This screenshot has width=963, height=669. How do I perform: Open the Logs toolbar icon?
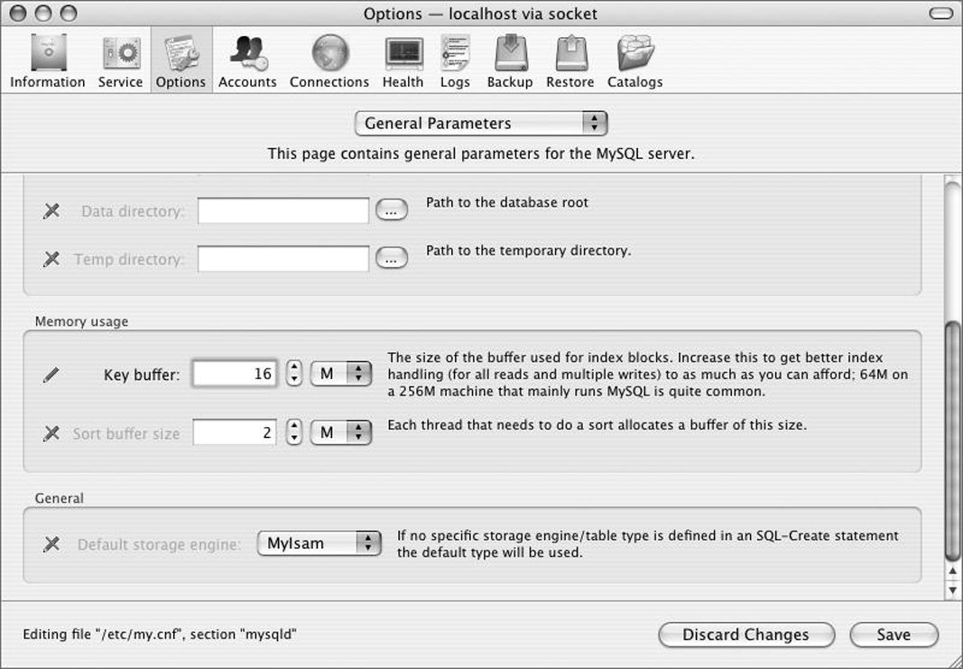(455, 61)
